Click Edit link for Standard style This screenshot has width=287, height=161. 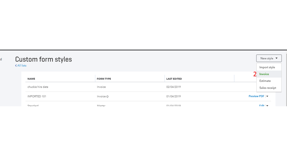pos(261,105)
